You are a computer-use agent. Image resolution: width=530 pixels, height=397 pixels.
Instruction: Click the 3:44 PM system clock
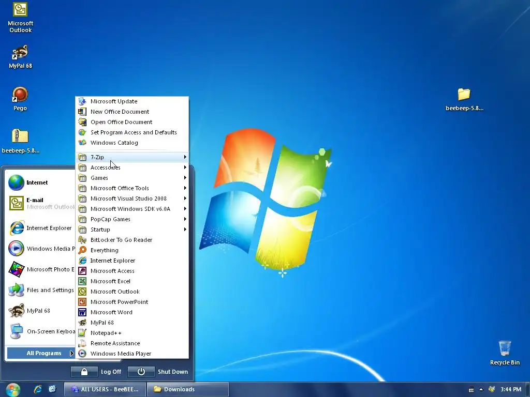[x=511, y=389]
